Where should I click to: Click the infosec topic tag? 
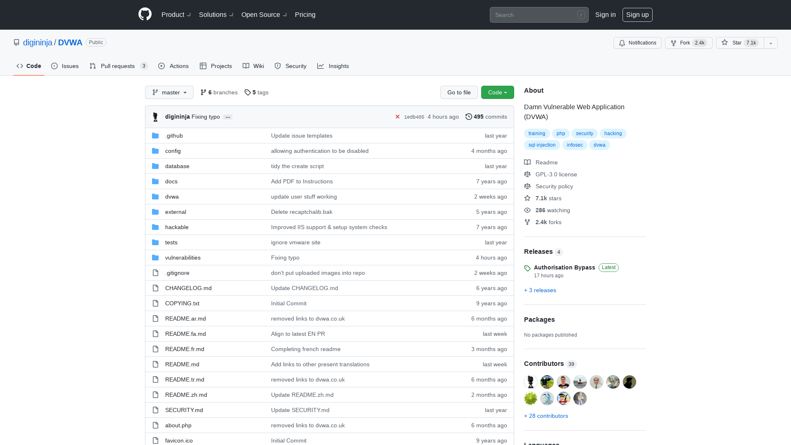[575, 145]
